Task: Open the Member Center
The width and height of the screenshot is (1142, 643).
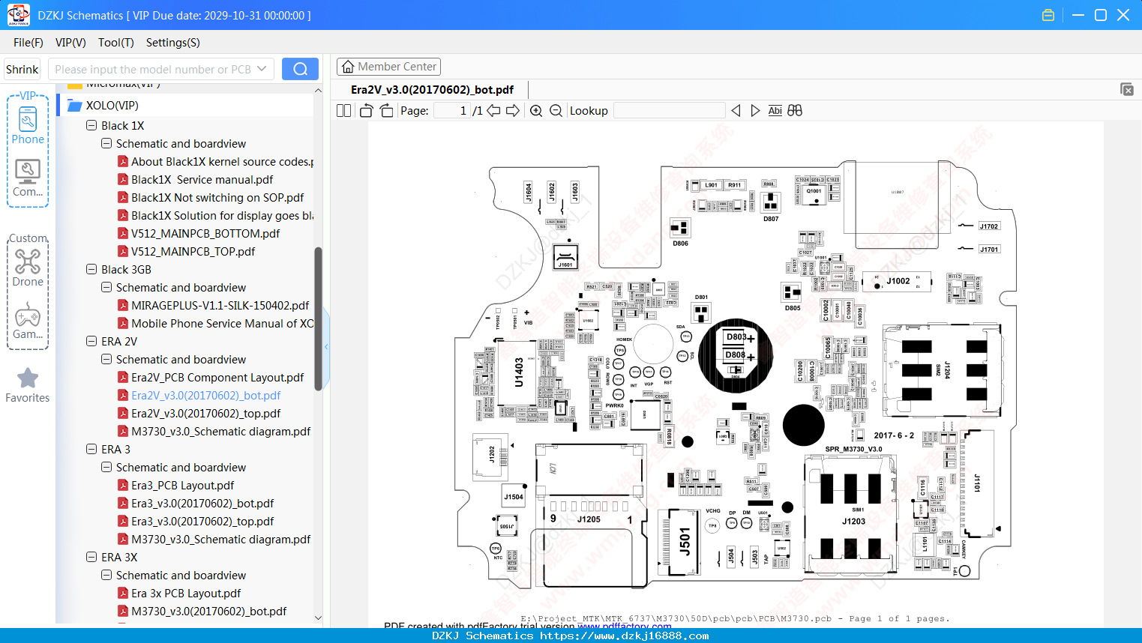Action: 388,67
